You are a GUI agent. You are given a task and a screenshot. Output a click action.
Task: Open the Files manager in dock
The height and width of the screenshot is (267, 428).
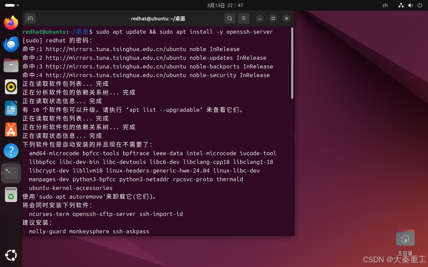pyautogui.click(x=11, y=65)
